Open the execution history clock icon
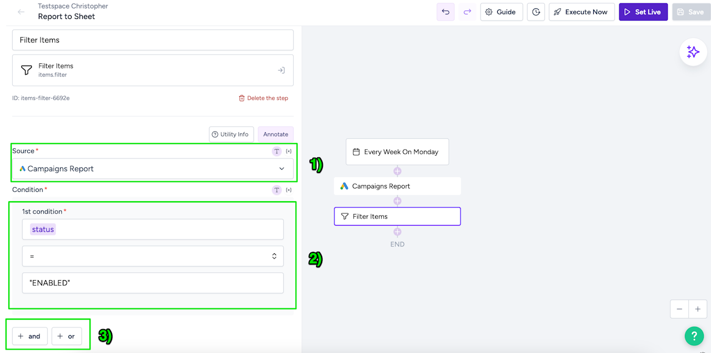Image resolution: width=711 pixels, height=353 pixels. pos(535,12)
